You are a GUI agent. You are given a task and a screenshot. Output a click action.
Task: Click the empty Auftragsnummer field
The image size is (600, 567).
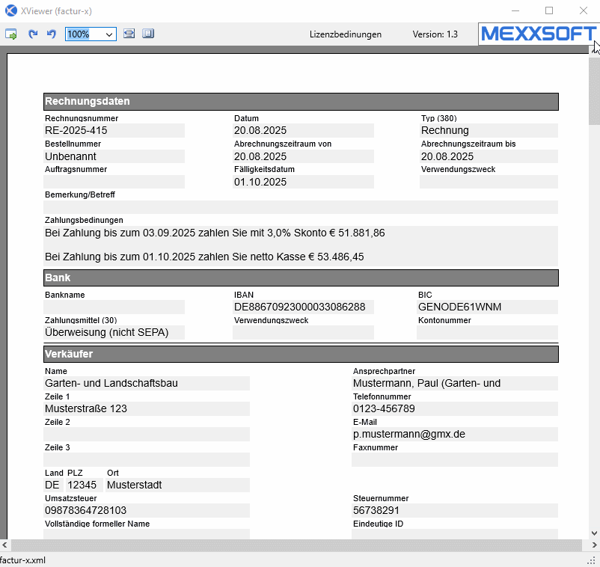pos(114,182)
